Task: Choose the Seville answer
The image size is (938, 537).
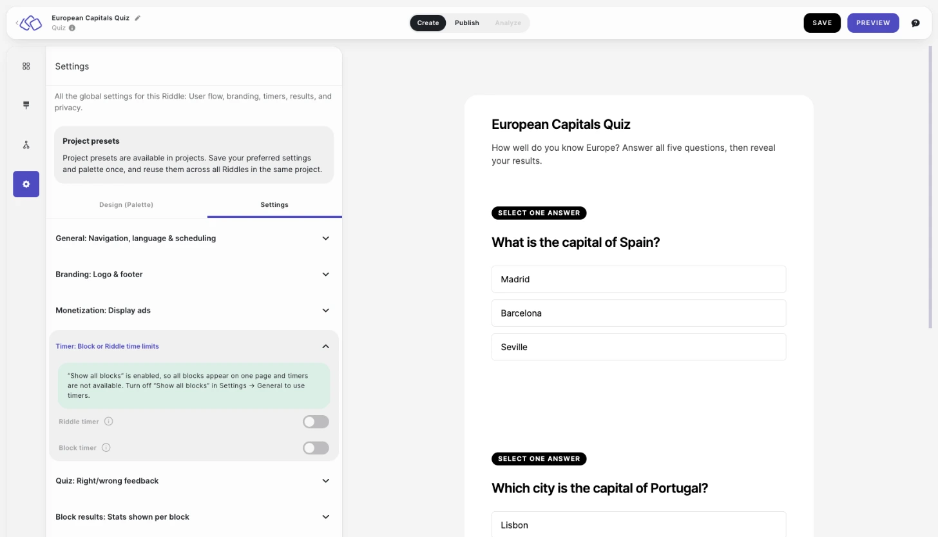Action: pos(638,347)
